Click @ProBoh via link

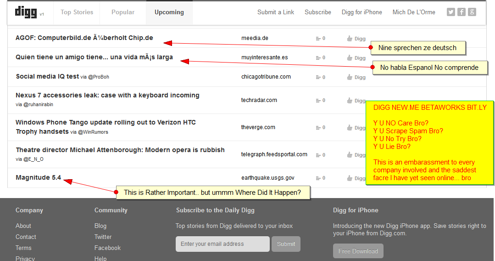pyautogui.click(x=99, y=77)
